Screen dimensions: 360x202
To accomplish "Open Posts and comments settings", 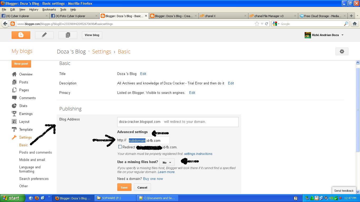I will tap(36, 152).
